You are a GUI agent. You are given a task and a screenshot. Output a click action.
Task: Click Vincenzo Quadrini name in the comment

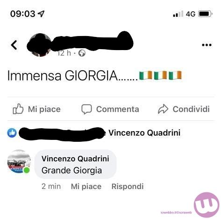pos(75,159)
